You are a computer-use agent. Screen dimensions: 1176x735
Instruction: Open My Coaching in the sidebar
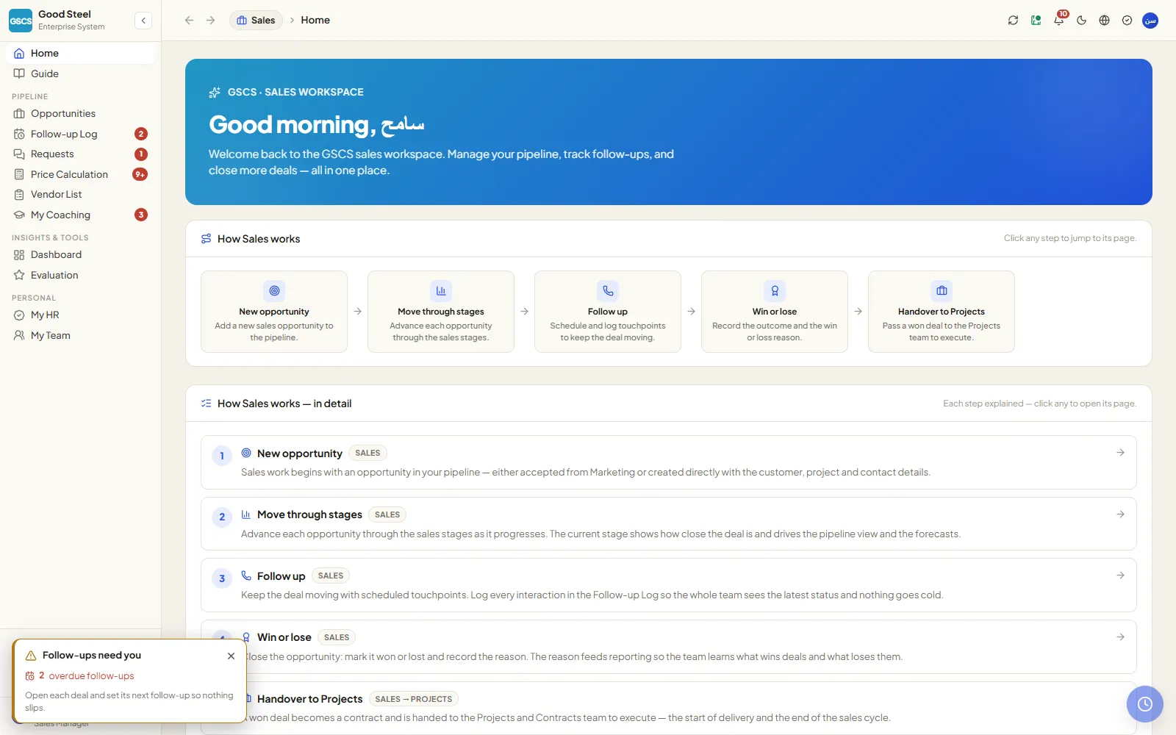pos(81,215)
